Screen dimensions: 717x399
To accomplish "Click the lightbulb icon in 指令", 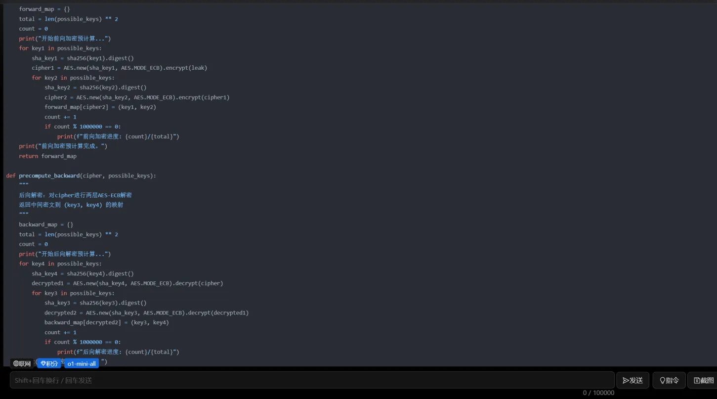I will coord(662,380).
